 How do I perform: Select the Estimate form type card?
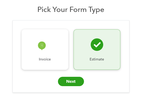click(97, 50)
